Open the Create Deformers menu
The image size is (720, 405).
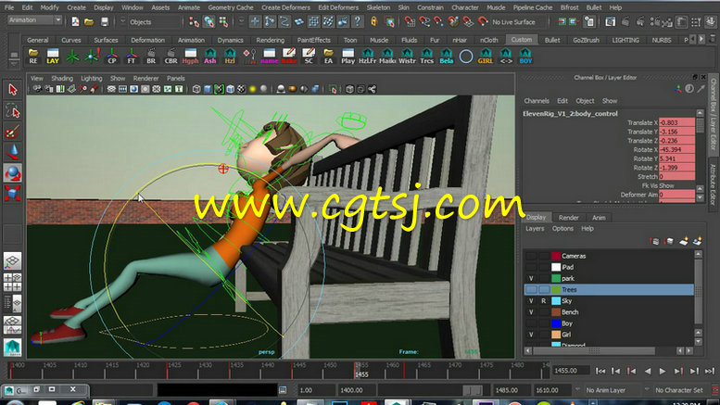click(285, 7)
